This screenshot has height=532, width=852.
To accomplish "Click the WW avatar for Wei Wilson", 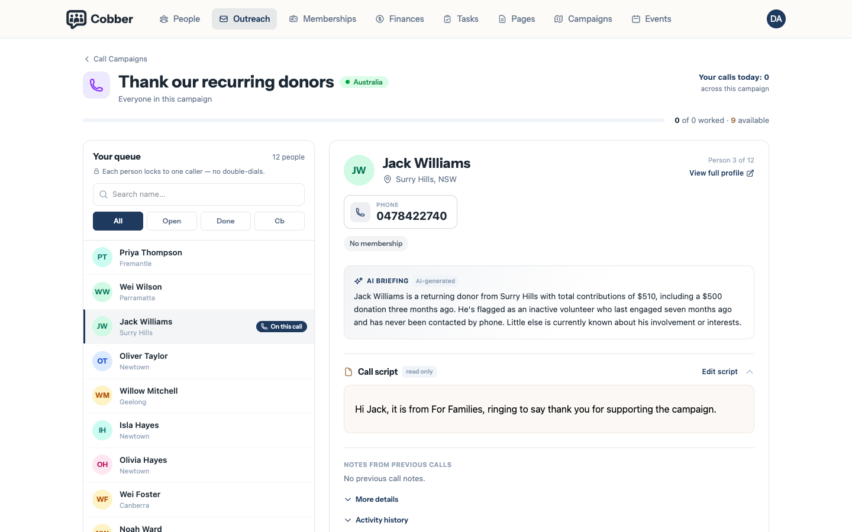I will [x=102, y=292].
